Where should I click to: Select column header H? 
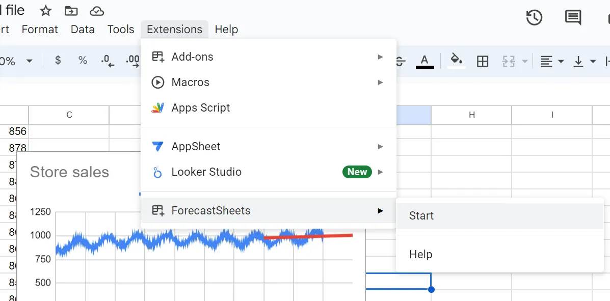tap(471, 115)
